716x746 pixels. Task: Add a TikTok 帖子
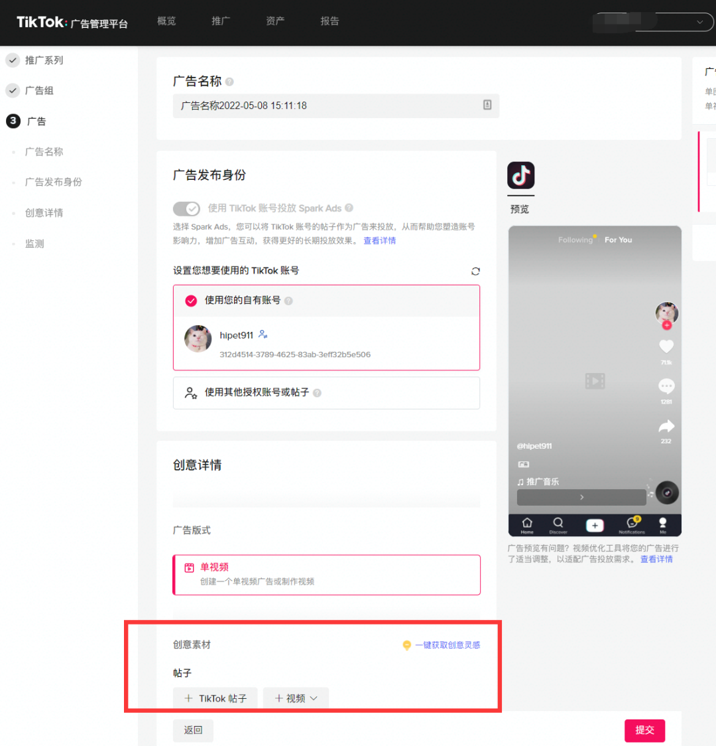(x=215, y=698)
